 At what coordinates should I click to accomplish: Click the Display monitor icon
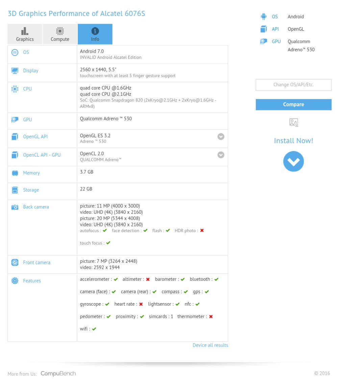click(15, 71)
